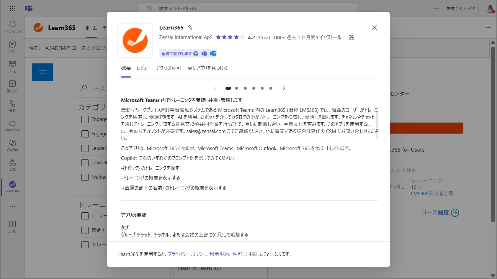Close the Learn365 app details dialog
Screen dimensions: 497x279
[375, 28]
